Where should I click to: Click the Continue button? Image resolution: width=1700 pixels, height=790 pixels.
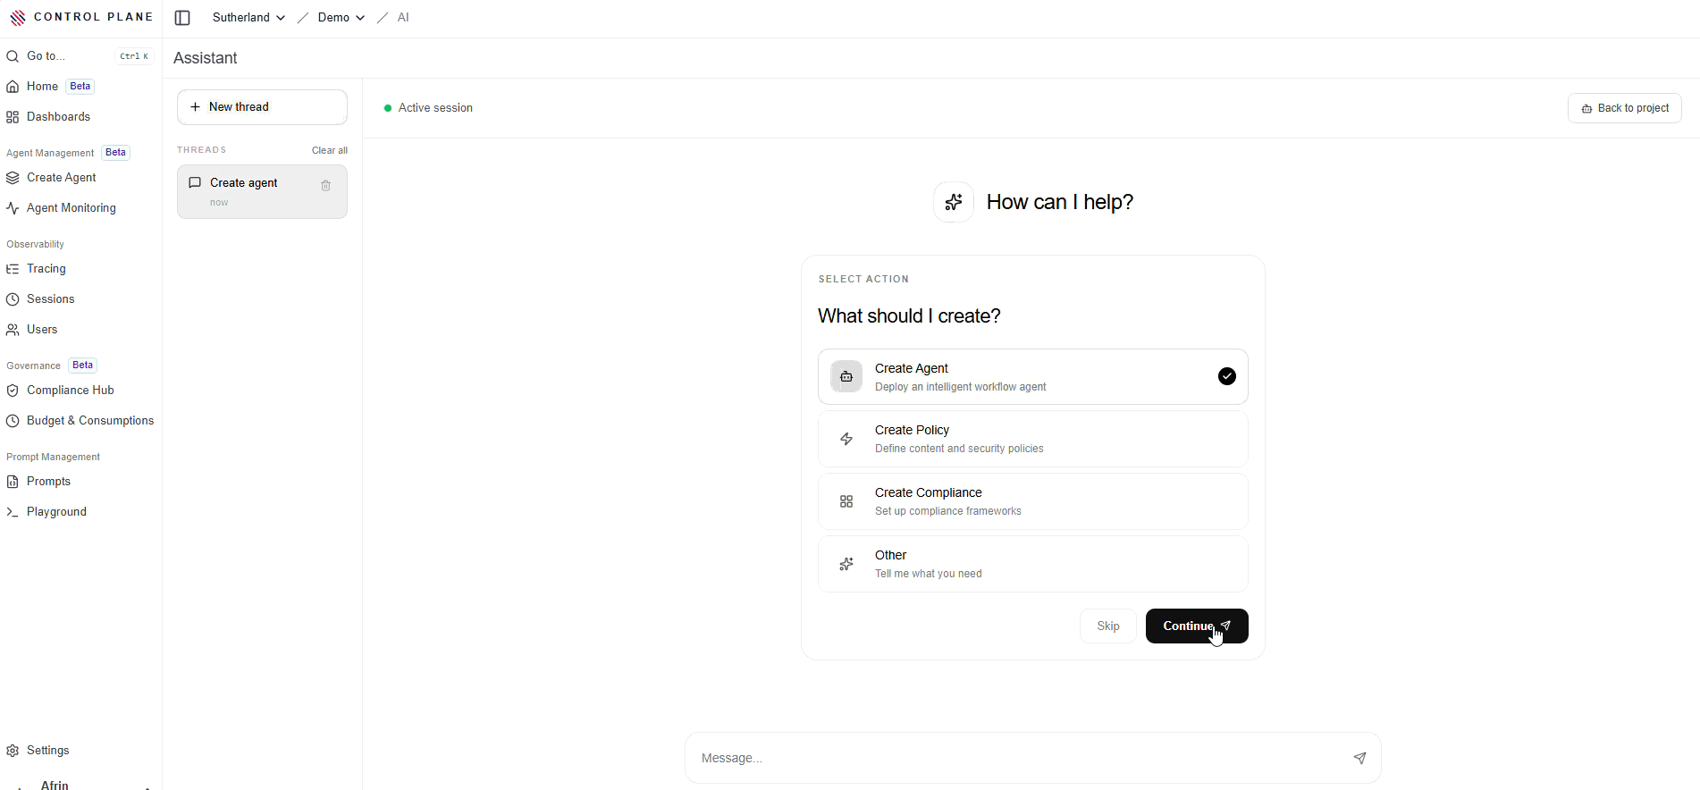click(1197, 626)
